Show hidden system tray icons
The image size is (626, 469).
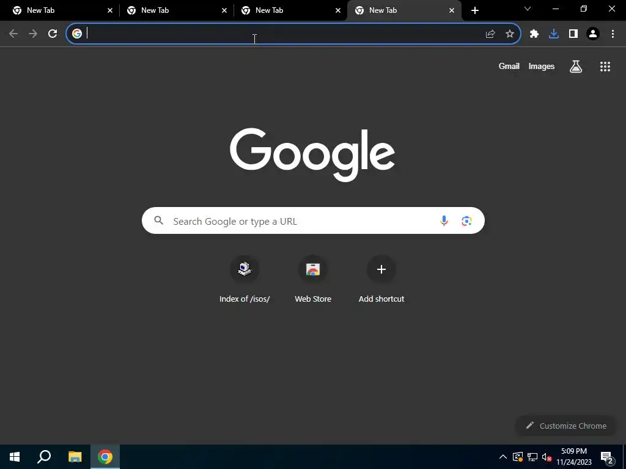[503, 457]
